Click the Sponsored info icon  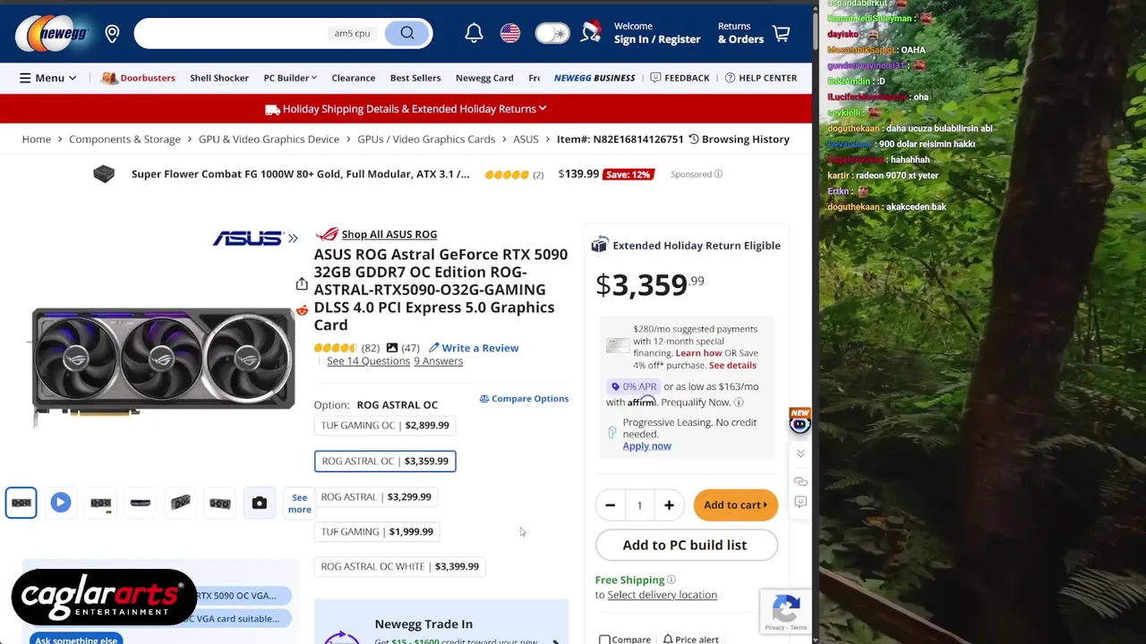[x=718, y=174]
